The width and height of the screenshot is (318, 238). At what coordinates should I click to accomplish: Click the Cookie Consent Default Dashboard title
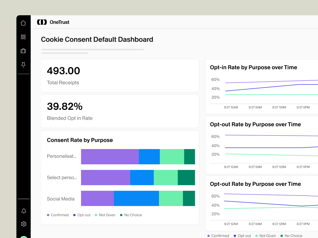97,39
